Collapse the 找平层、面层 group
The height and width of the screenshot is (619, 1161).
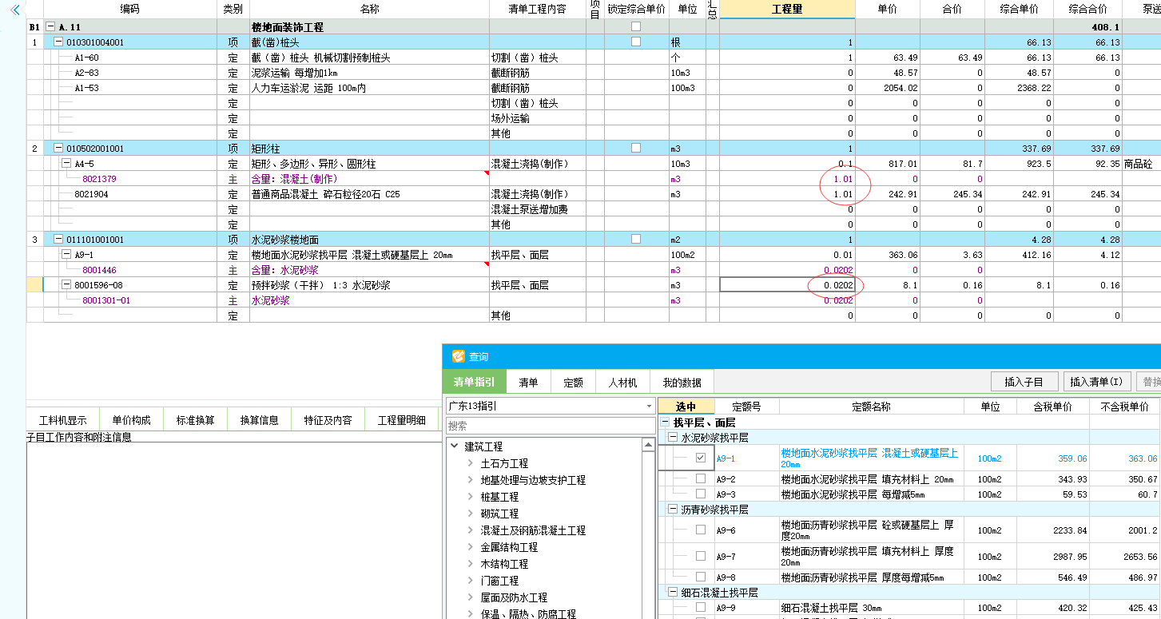665,423
